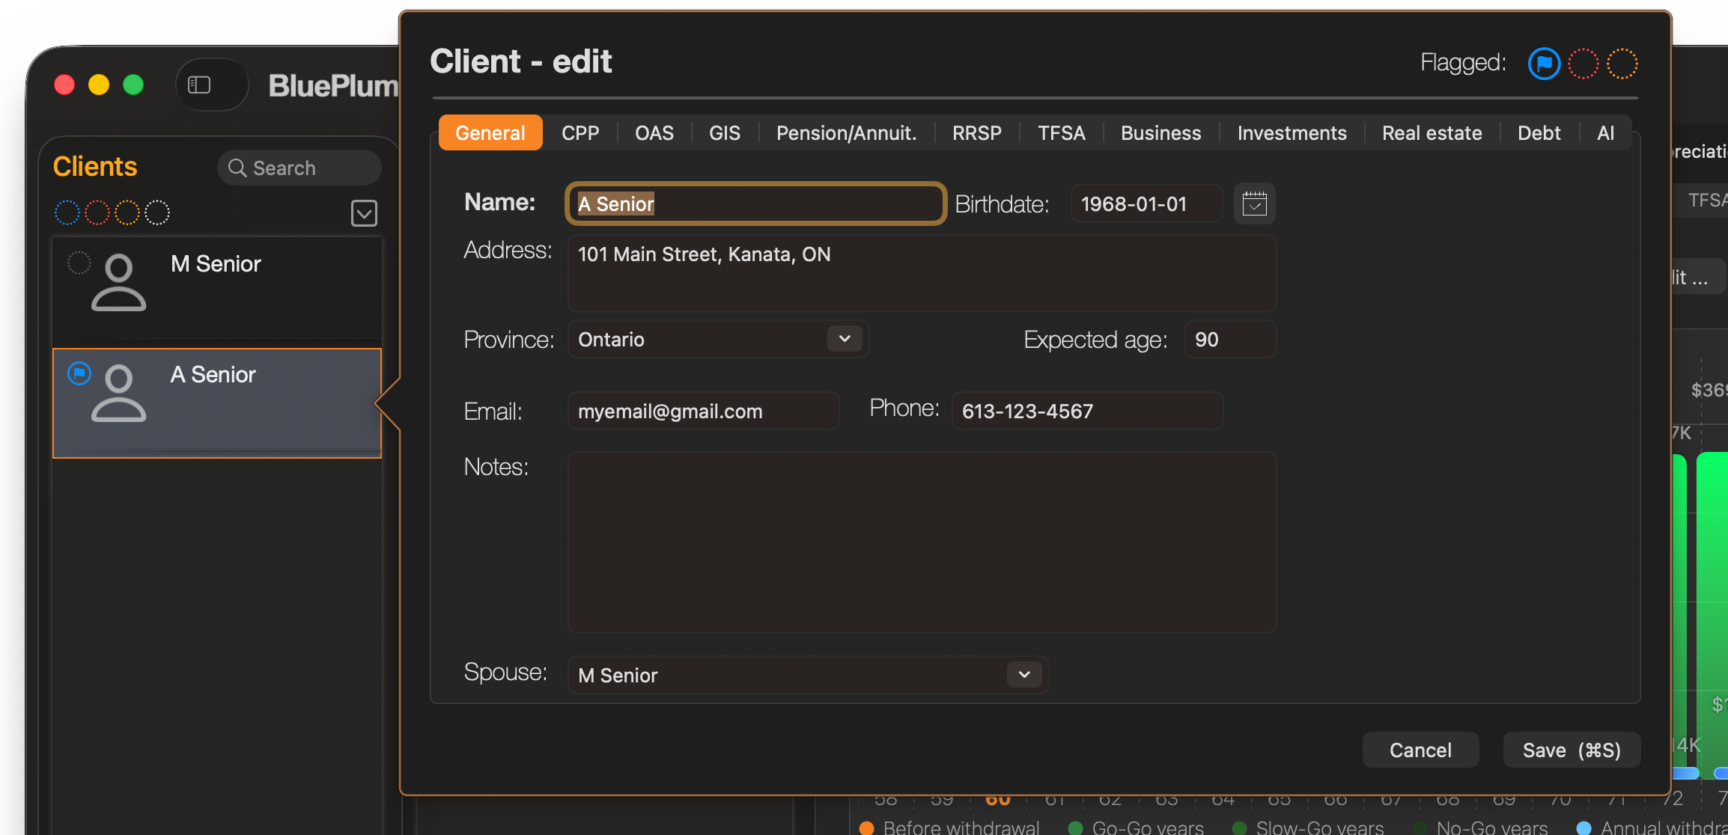Filter clients by blue flag

pyautogui.click(x=67, y=213)
